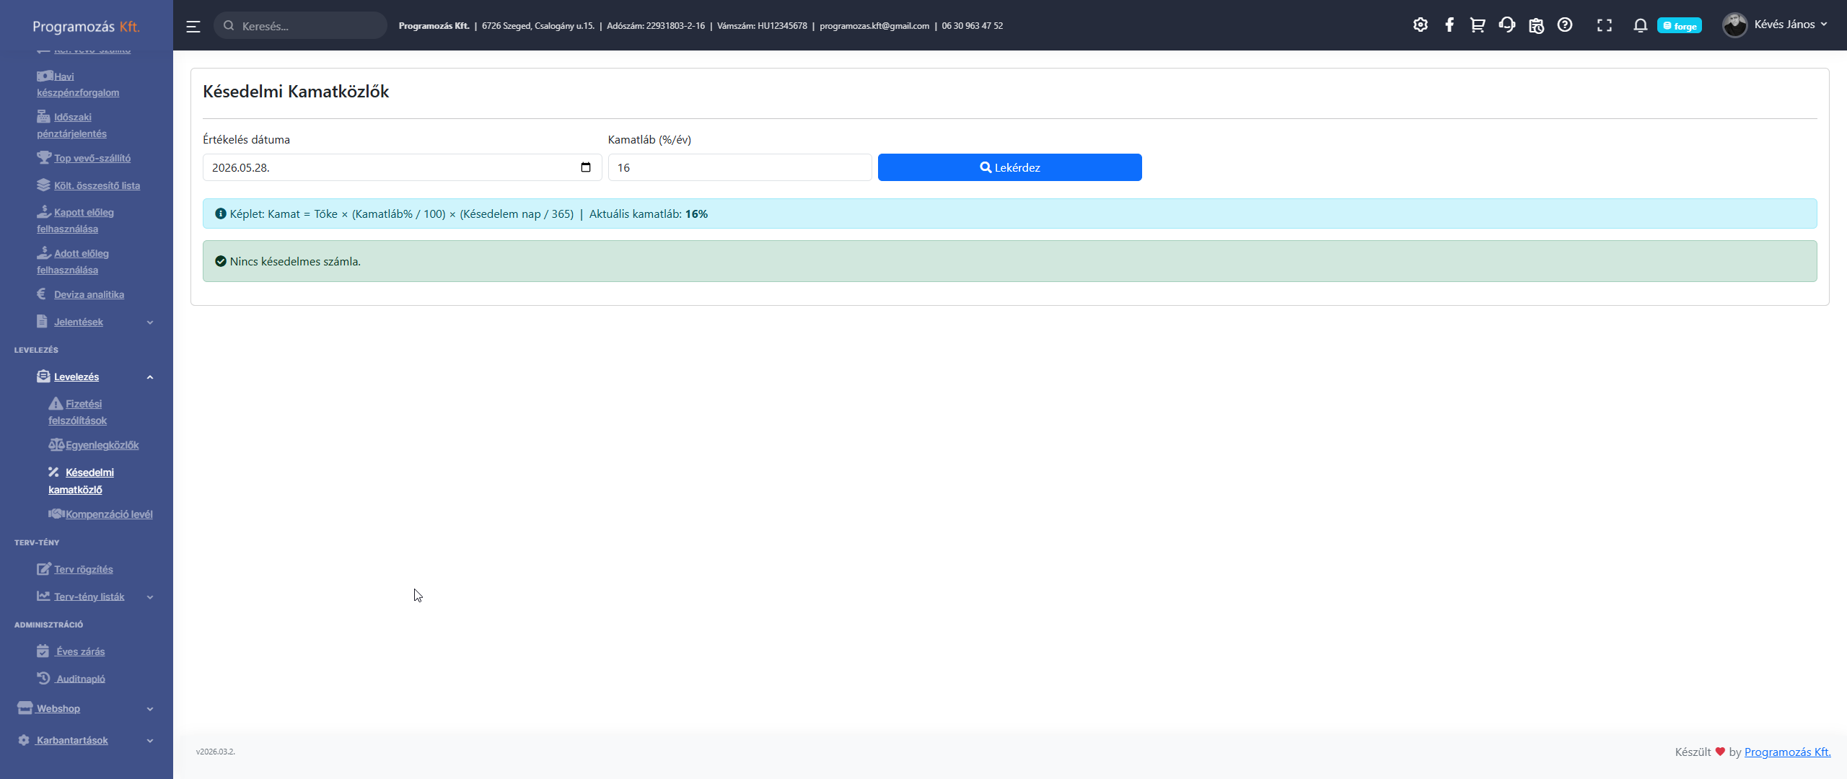The height and width of the screenshot is (779, 1847).
Task: Click the warning triangle icon of Fizetési felszólítások
Action: (56, 403)
